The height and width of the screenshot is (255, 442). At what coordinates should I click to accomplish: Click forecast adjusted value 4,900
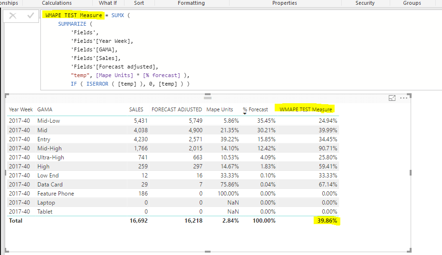tap(196, 130)
